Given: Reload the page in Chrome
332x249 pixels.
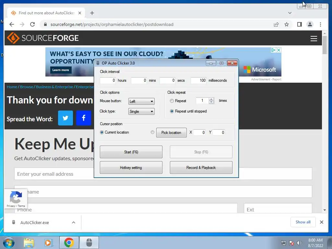Looking at the screenshot, I should (x=32, y=24).
